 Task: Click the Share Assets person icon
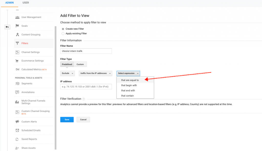click(17, 148)
